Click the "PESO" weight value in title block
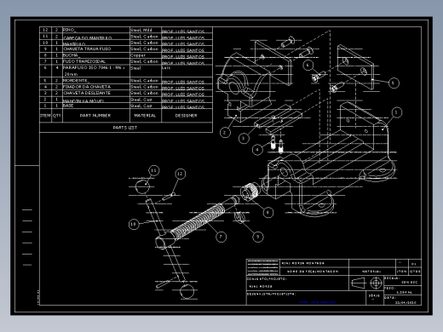Viewport: 443px width, 332px height. 404,292
